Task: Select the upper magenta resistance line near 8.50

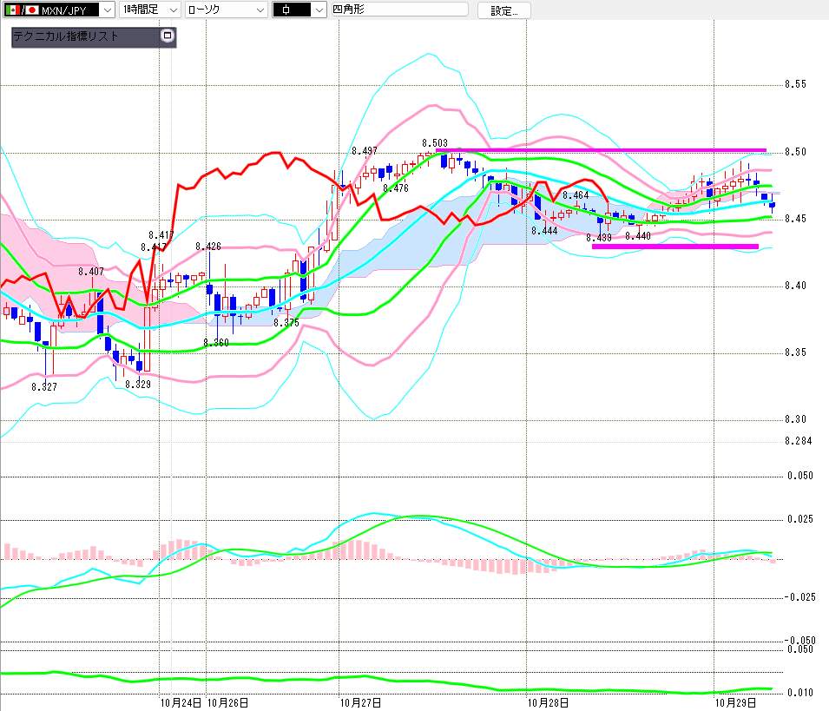Action: coord(601,150)
